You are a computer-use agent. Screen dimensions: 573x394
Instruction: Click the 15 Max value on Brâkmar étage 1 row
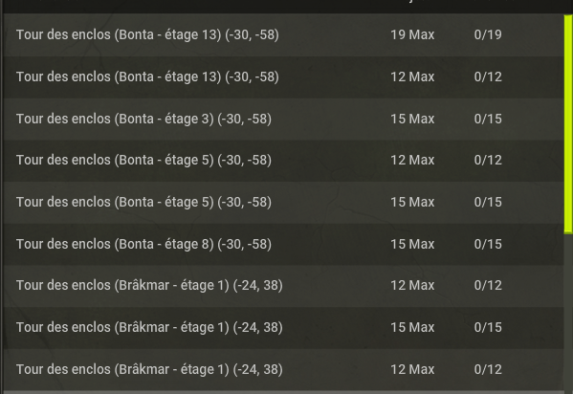click(x=412, y=327)
